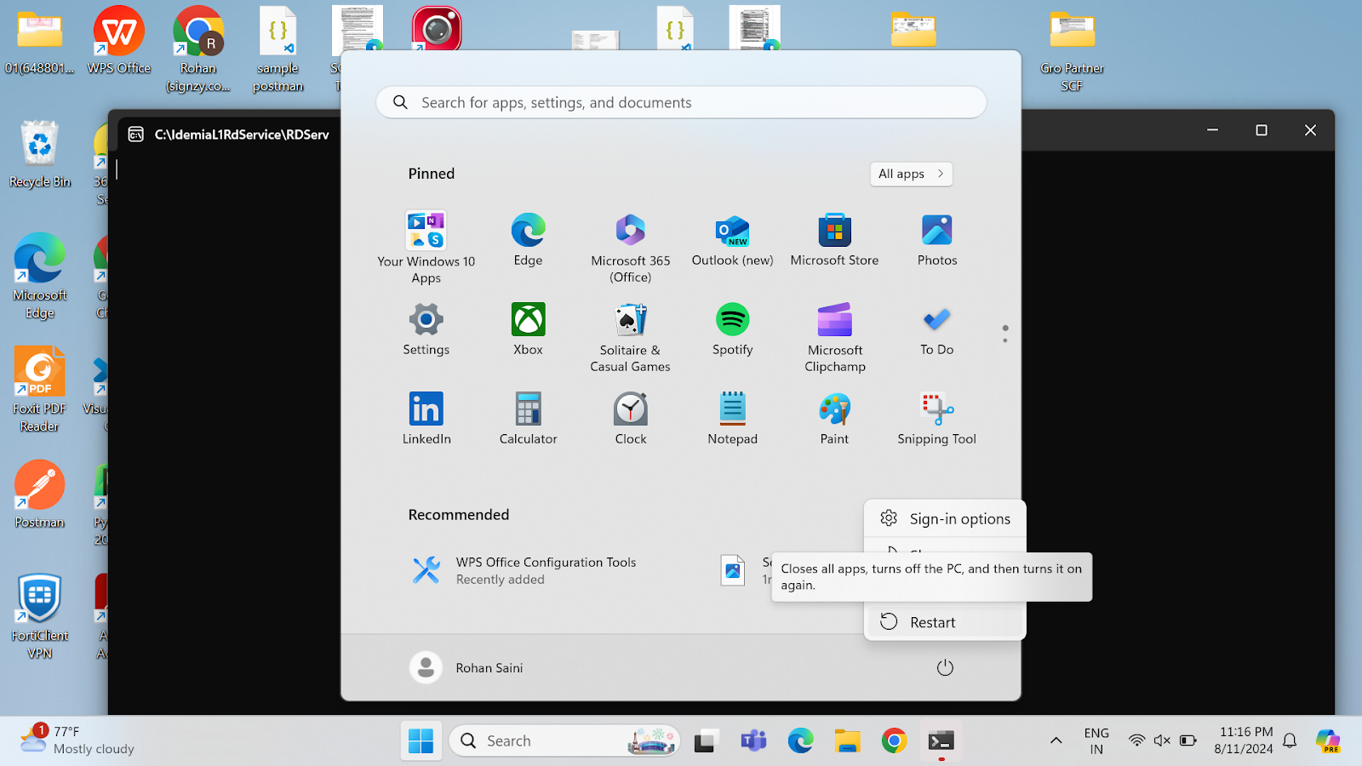Select Rohan Chrome profile desktop shortcut

(x=198, y=49)
